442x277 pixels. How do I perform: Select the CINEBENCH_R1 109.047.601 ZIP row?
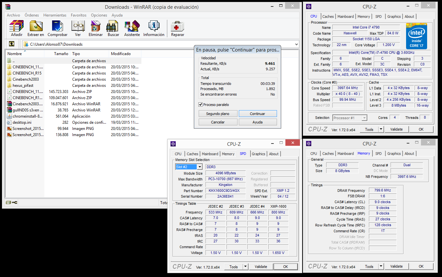coord(73,98)
